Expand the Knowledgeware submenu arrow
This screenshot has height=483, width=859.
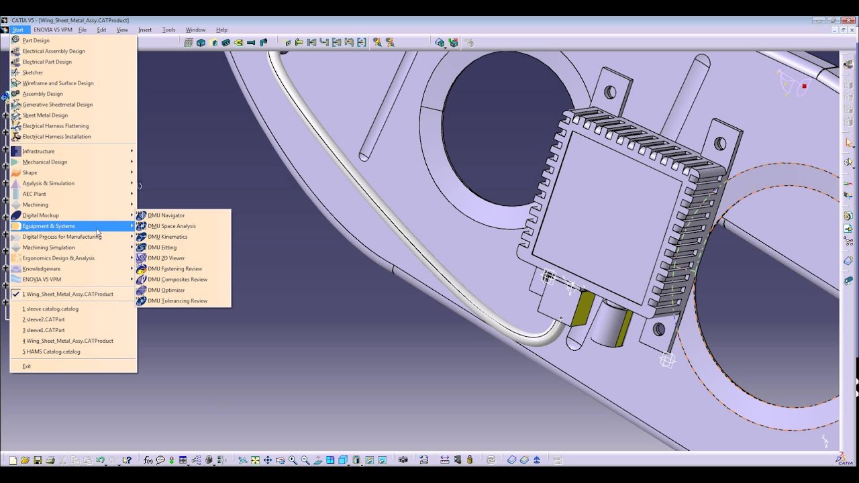(x=132, y=268)
